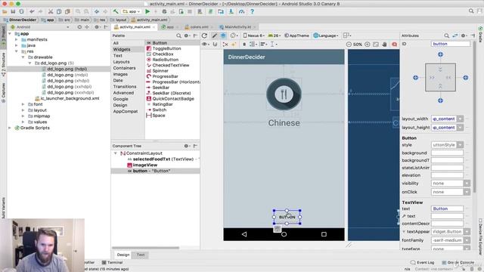
Task: Click the background attribute field
Action: coord(447,153)
